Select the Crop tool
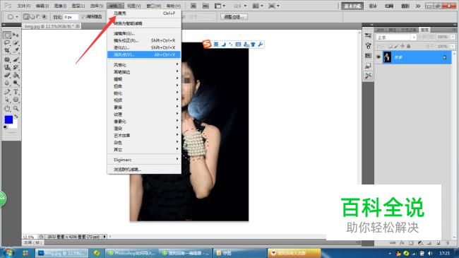The height and width of the screenshot is (258, 459). coord(7,51)
